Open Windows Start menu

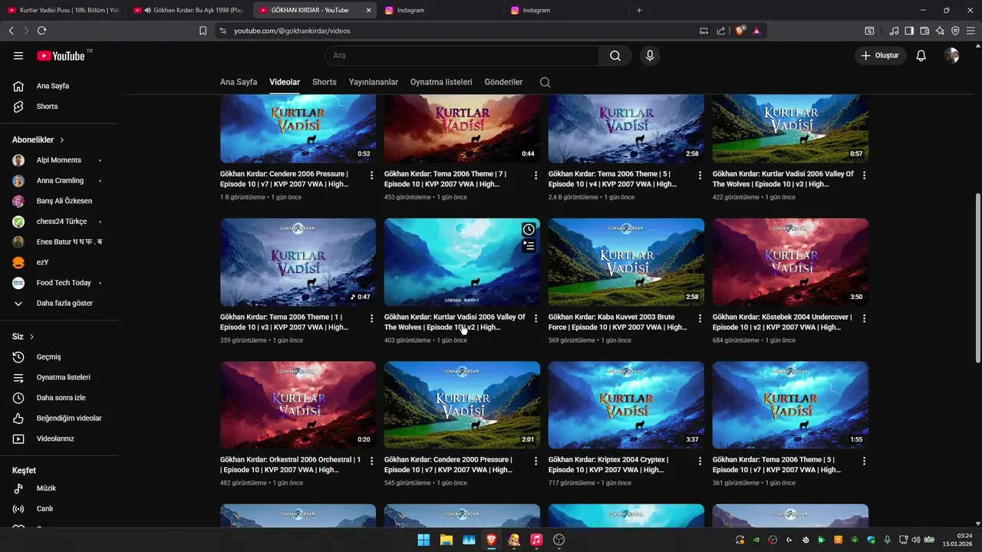point(423,540)
